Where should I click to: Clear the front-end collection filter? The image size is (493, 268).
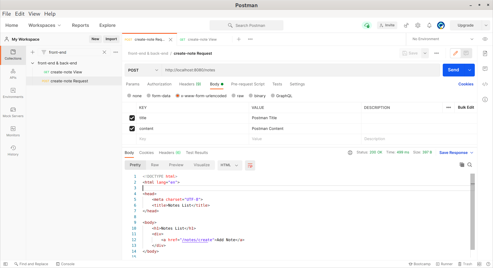pyautogui.click(x=104, y=52)
